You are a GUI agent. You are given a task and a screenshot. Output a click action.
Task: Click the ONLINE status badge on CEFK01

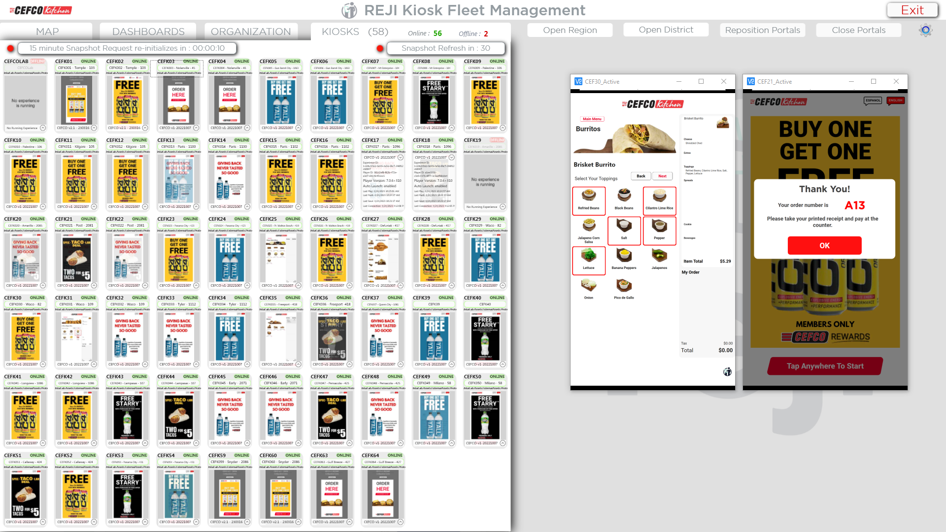(x=89, y=62)
